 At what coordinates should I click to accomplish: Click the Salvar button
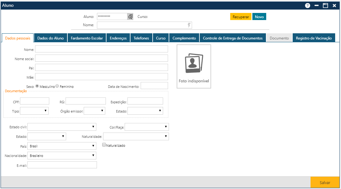[325, 183]
